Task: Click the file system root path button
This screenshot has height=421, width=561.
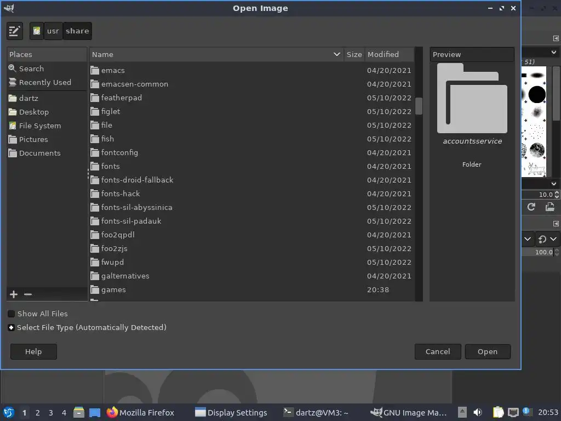Action: pos(37,31)
